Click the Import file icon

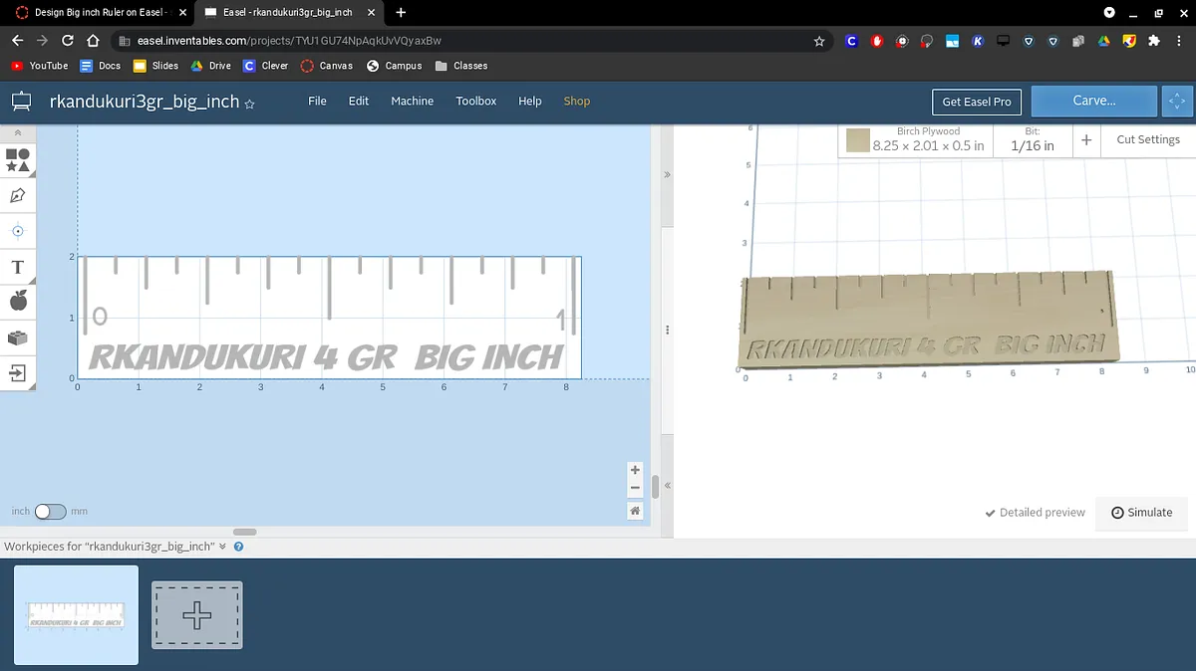(x=18, y=373)
